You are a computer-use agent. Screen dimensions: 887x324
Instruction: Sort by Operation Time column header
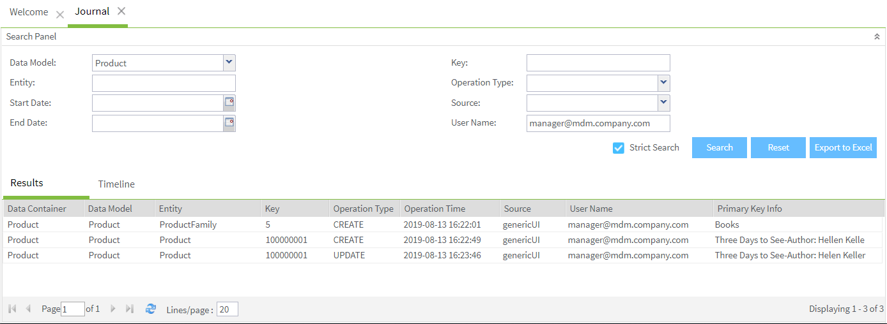pos(435,209)
